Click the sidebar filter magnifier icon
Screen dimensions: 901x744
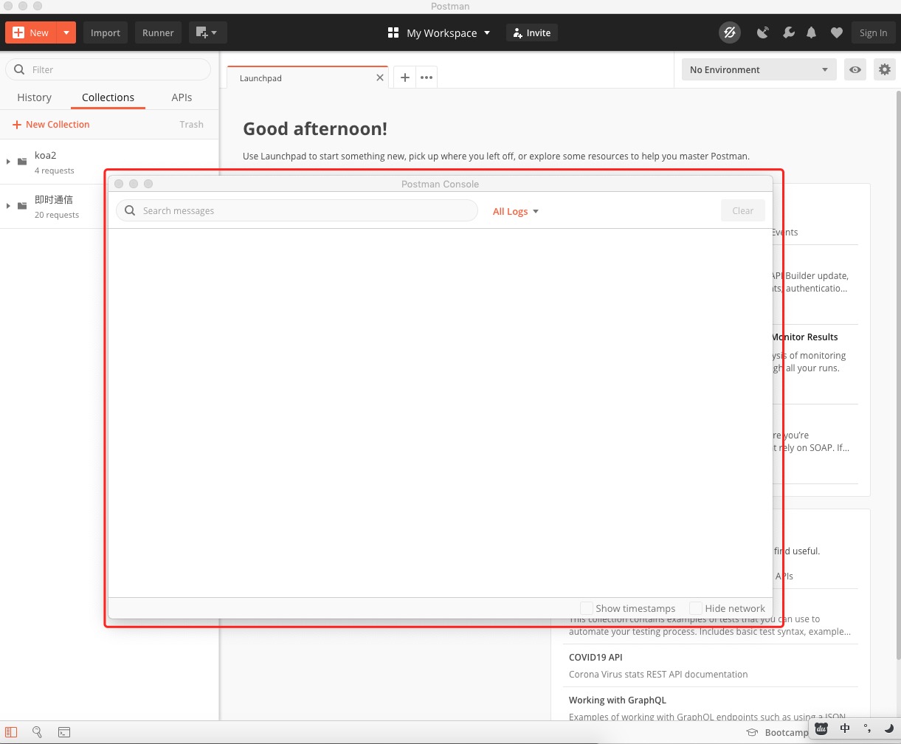coord(19,69)
